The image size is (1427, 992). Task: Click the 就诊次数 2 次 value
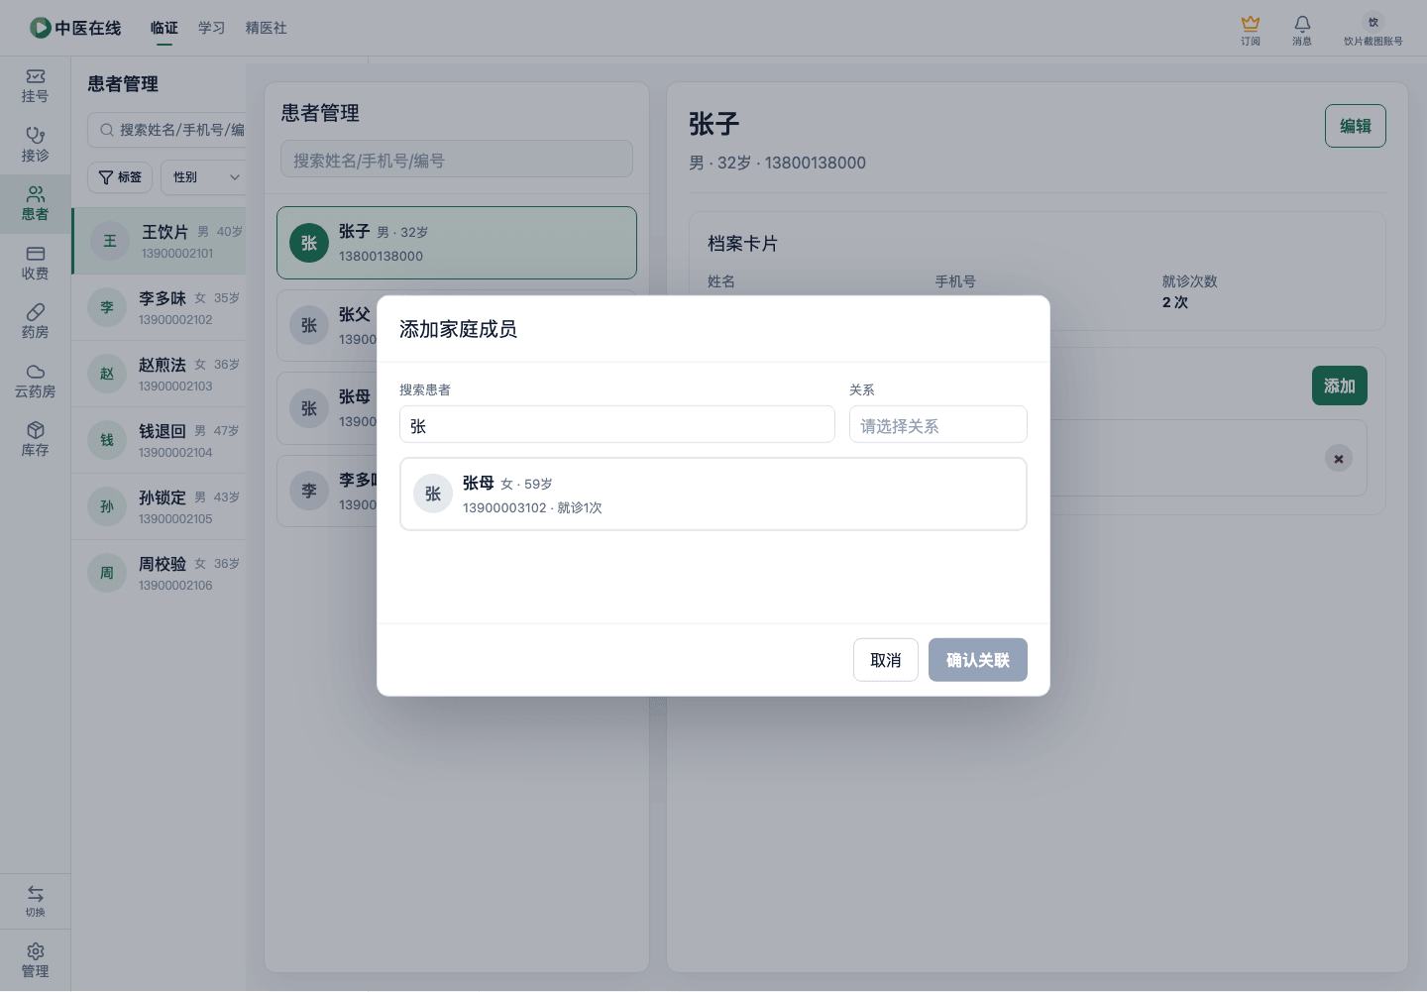(1175, 302)
